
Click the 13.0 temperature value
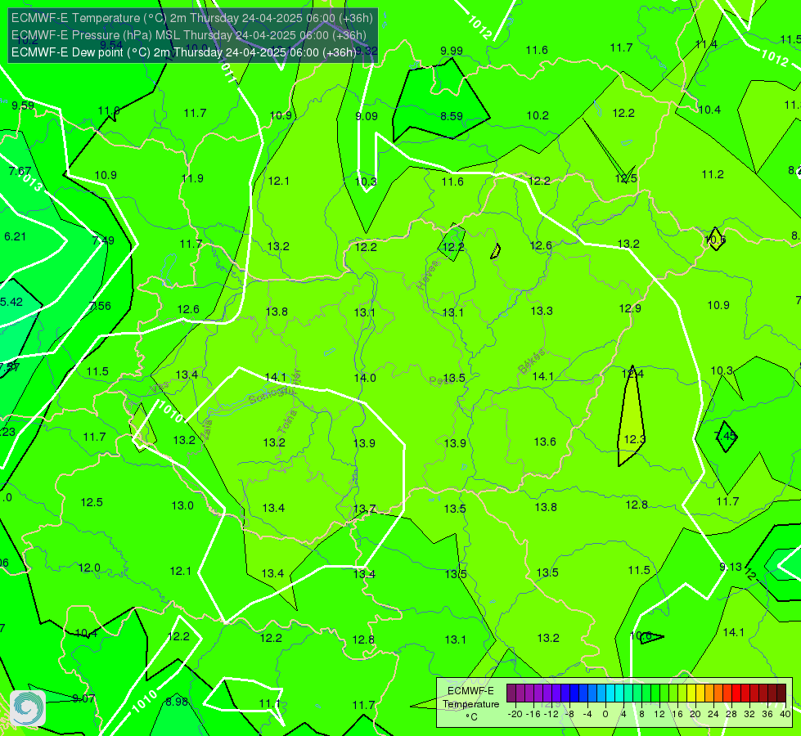(182, 505)
